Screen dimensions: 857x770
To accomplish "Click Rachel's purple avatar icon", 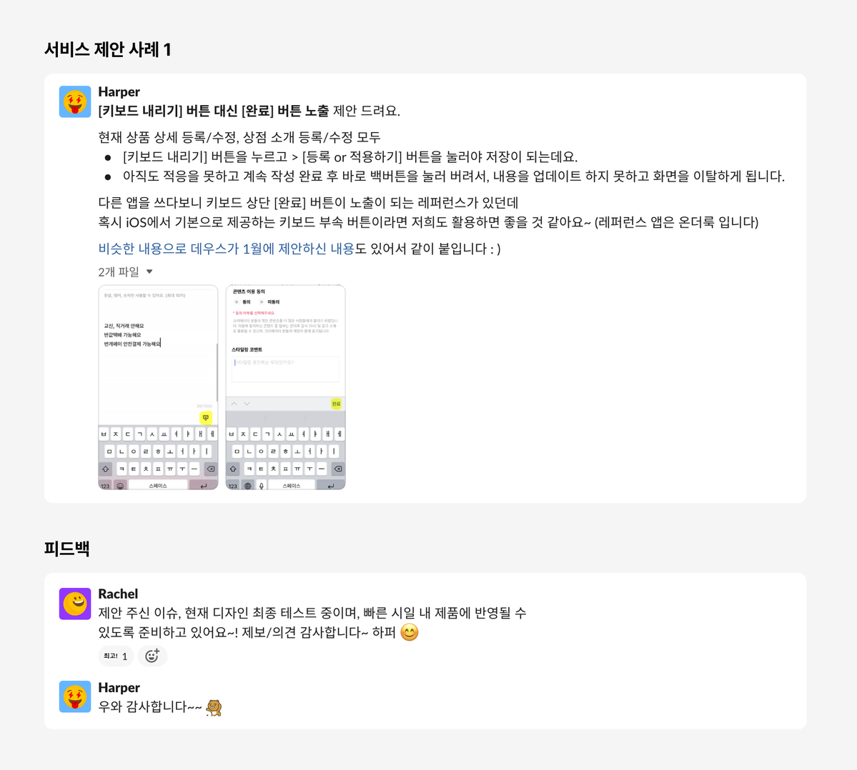I will coord(75,604).
